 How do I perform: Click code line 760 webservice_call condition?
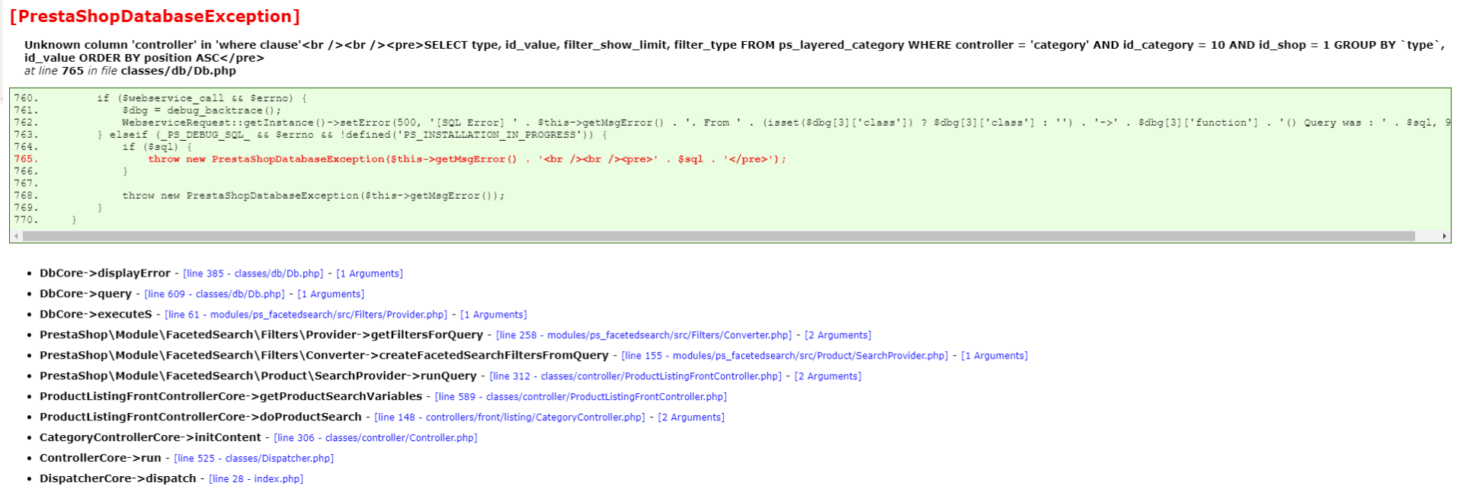[202, 98]
